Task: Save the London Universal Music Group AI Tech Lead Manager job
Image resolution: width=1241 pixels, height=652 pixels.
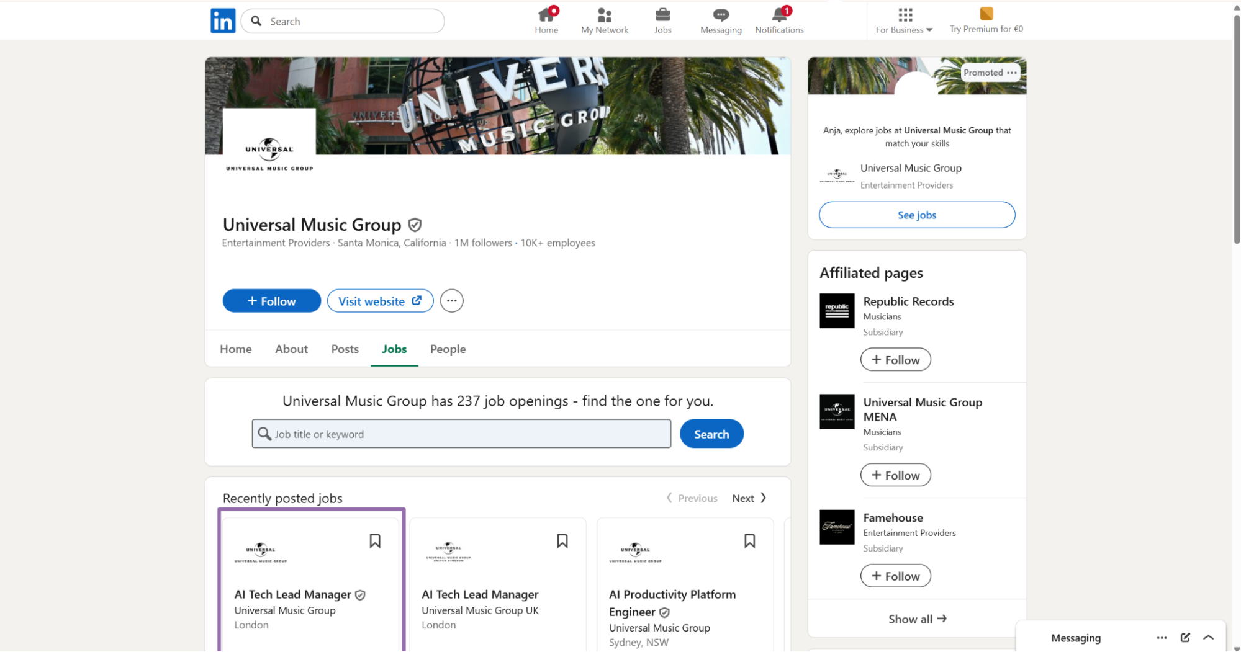Action: click(x=375, y=541)
